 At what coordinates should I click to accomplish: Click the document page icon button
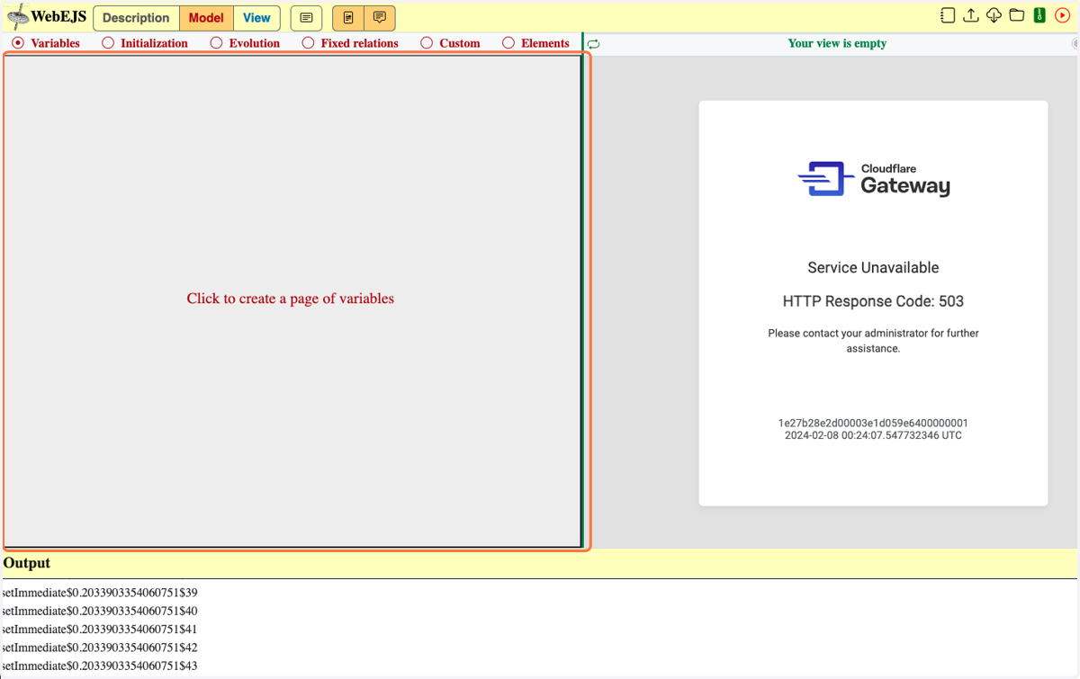(348, 18)
